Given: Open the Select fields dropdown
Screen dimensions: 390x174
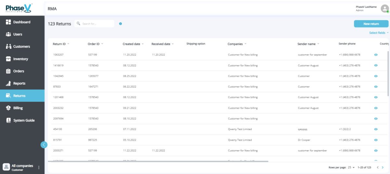Looking at the screenshot, I should (379, 33).
